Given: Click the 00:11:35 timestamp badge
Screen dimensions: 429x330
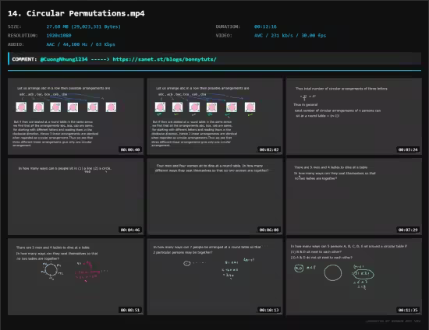Looking at the screenshot, I should pos(408,310).
